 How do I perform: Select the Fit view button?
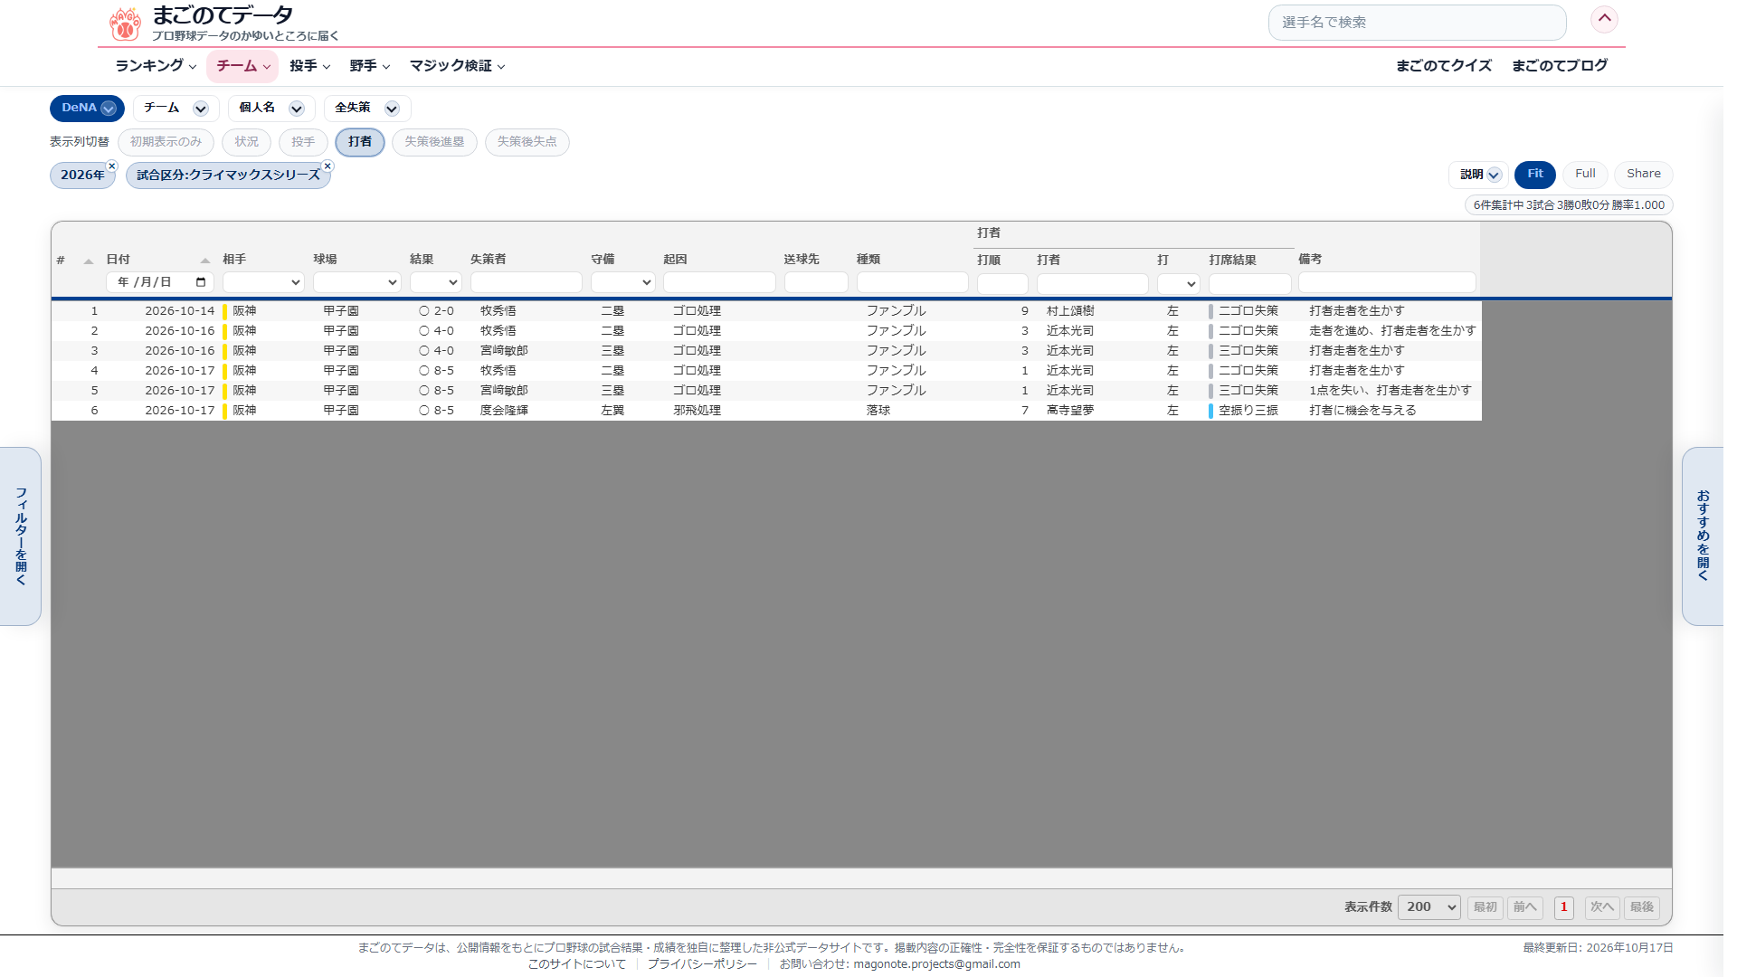pos(1535,174)
